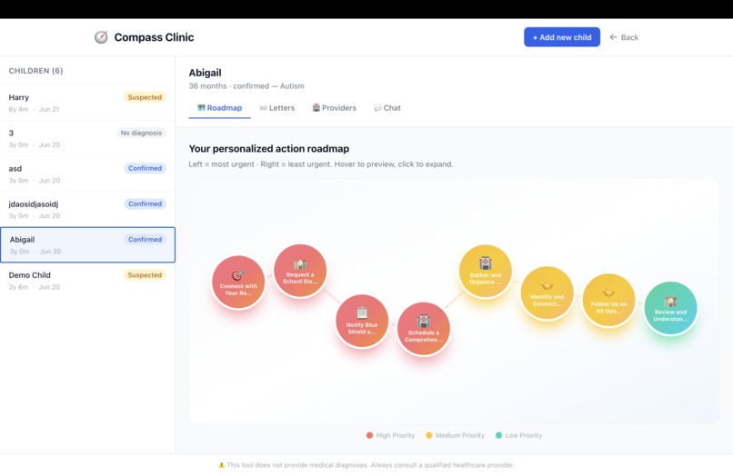Open the 'Notify Blue Shield a...' roadmap node
Viewport: 733px width, 476px height.
tap(362, 321)
